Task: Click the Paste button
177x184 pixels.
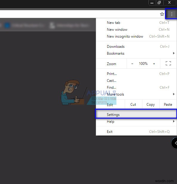Action: tap(168, 105)
